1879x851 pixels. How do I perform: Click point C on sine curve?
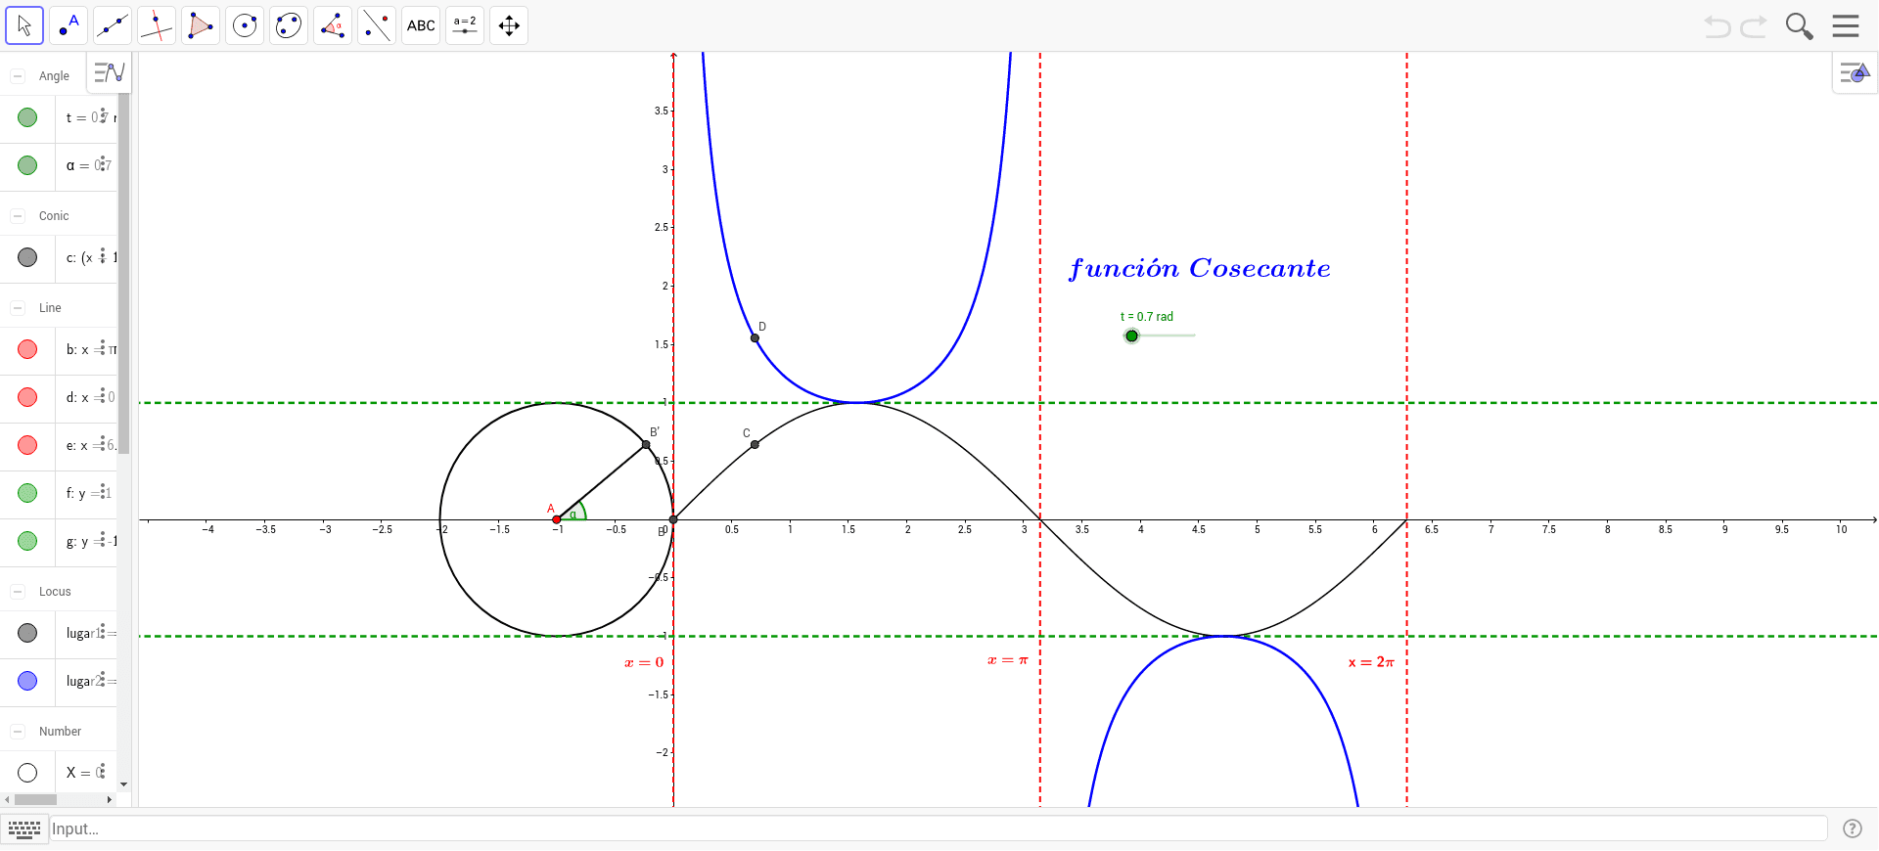coord(755,445)
